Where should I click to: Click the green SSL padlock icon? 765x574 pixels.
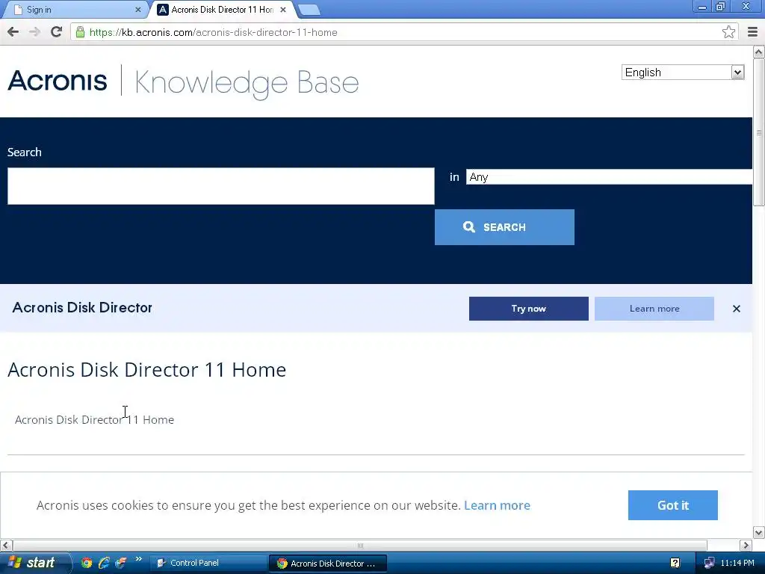coord(81,32)
